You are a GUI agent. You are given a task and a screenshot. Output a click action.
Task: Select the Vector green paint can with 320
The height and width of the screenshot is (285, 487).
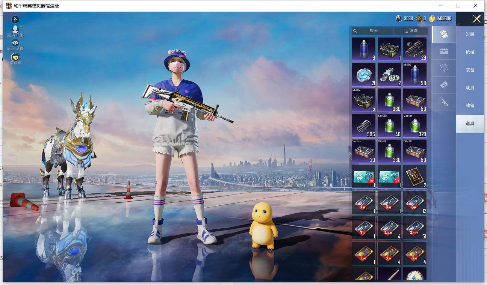[x=415, y=125]
